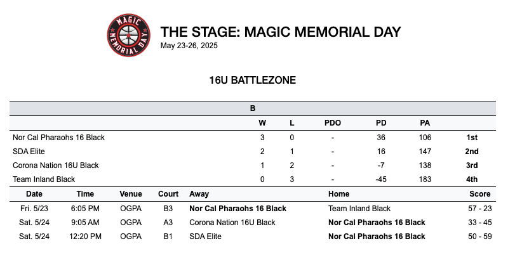The height and width of the screenshot is (260, 522).
Task: Open Corona Nation 16U Black team in standings
Action: click(56, 166)
